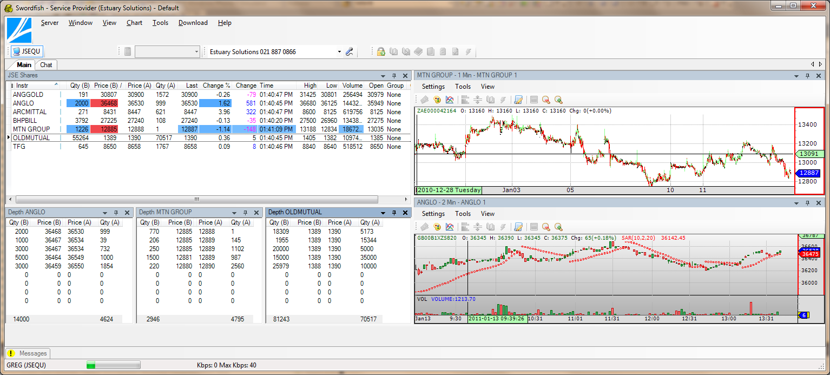Open Depth OLDMUTUAL panel dropdown arrow
Screen dimensions: 830x375
pos(383,213)
